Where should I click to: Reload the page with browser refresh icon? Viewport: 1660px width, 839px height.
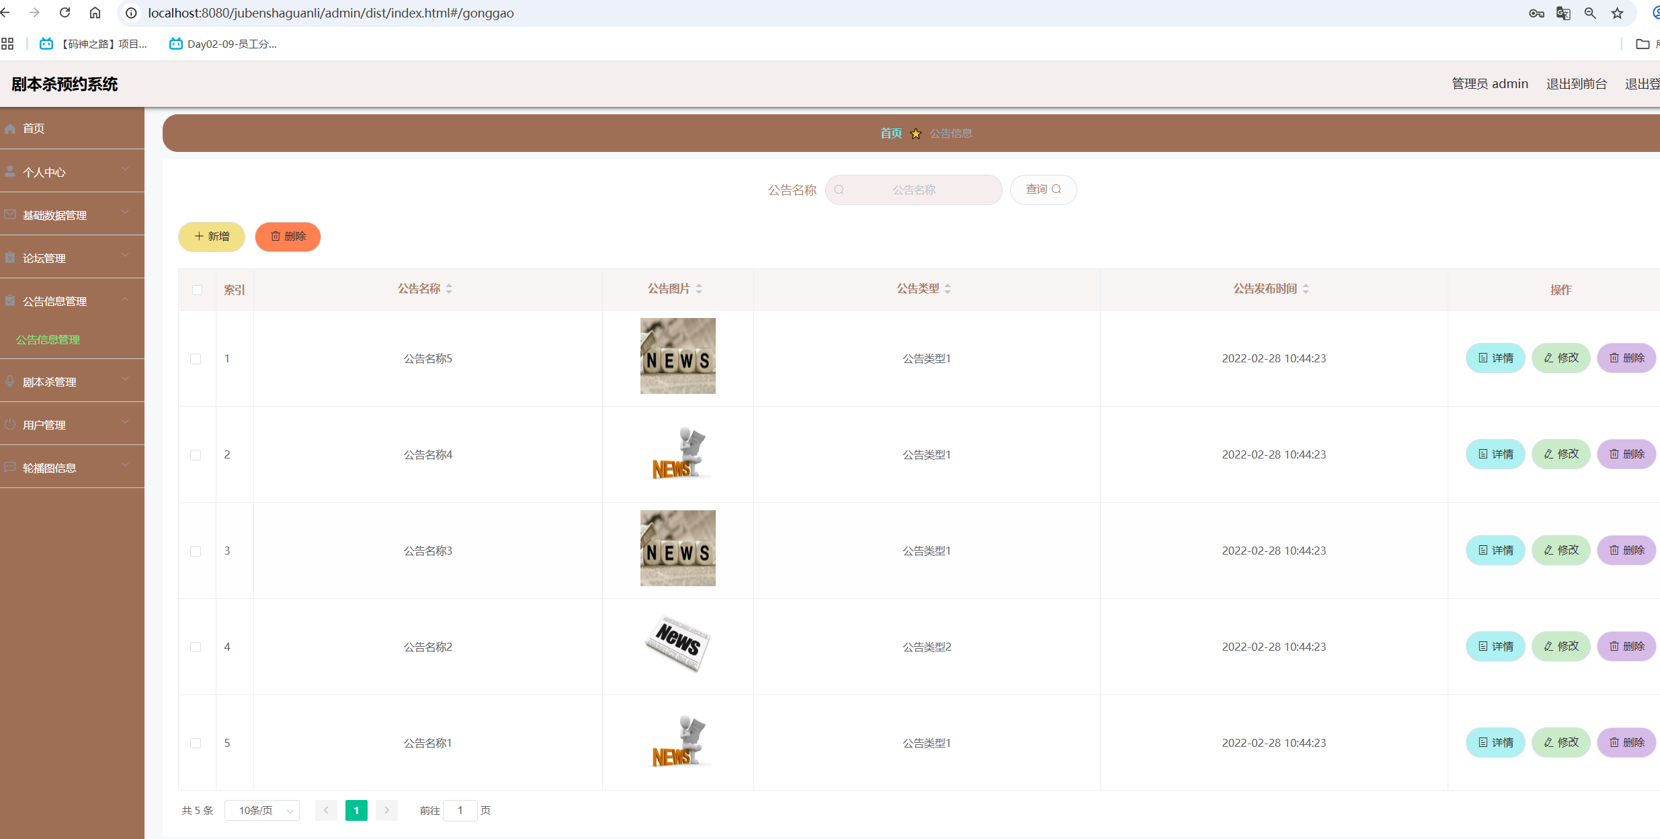65,13
